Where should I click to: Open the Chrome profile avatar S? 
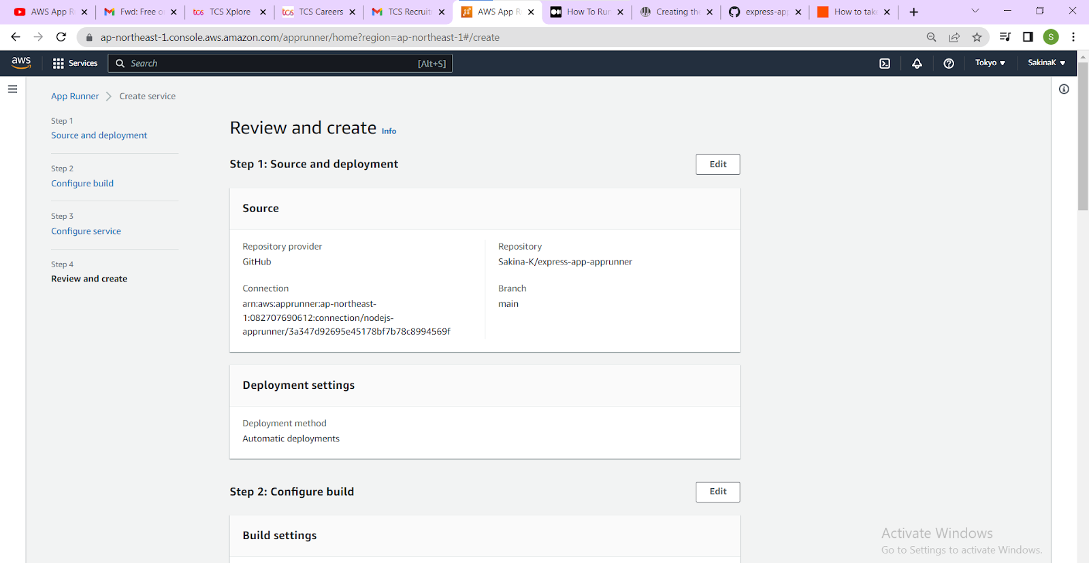coord(1051,37)
